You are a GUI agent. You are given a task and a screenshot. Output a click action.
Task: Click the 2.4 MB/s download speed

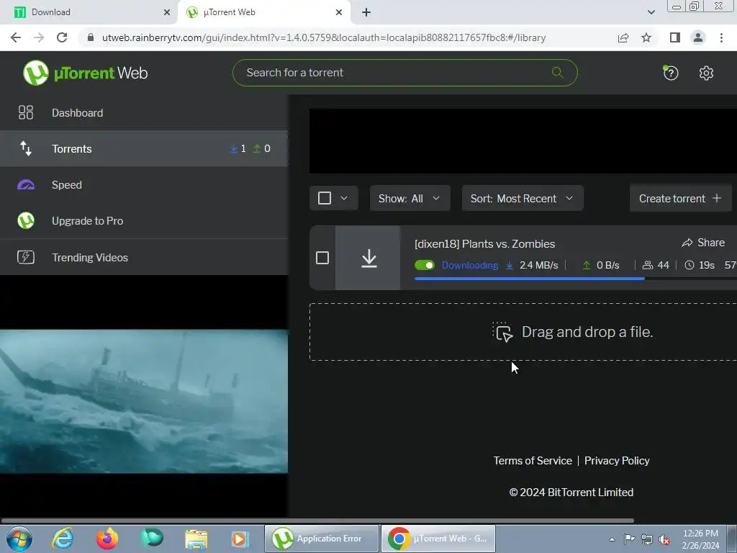[538, 265]
